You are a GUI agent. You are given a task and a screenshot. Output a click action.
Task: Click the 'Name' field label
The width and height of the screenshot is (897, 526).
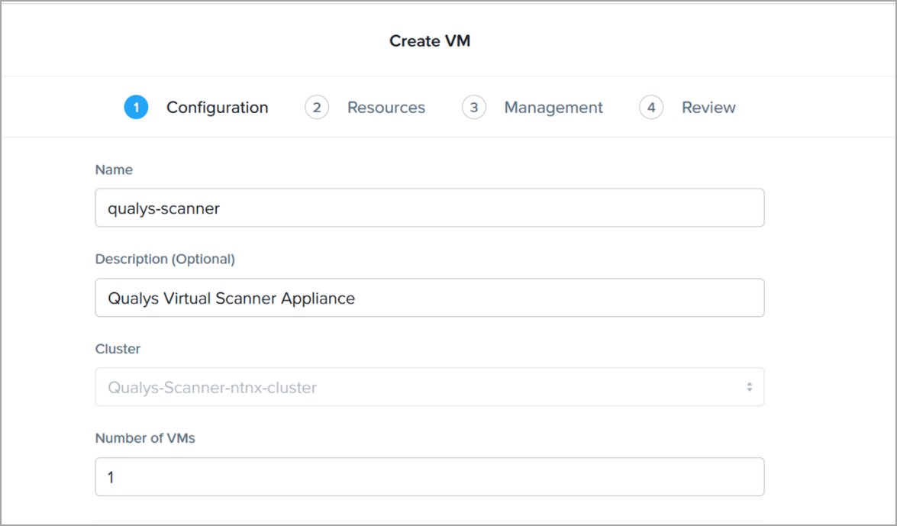pos(114,169)
